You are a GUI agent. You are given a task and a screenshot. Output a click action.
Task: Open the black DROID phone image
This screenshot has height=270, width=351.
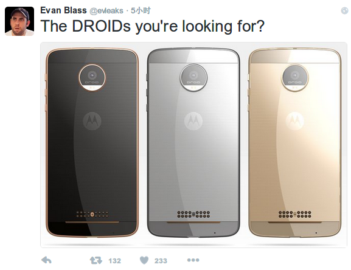[x=92, y=142]
